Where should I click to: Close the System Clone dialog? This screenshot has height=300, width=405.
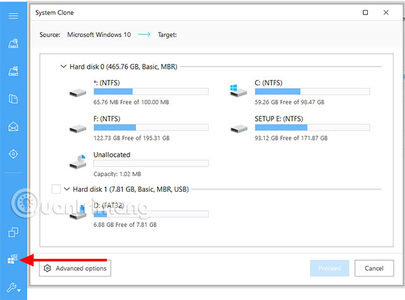386,13
